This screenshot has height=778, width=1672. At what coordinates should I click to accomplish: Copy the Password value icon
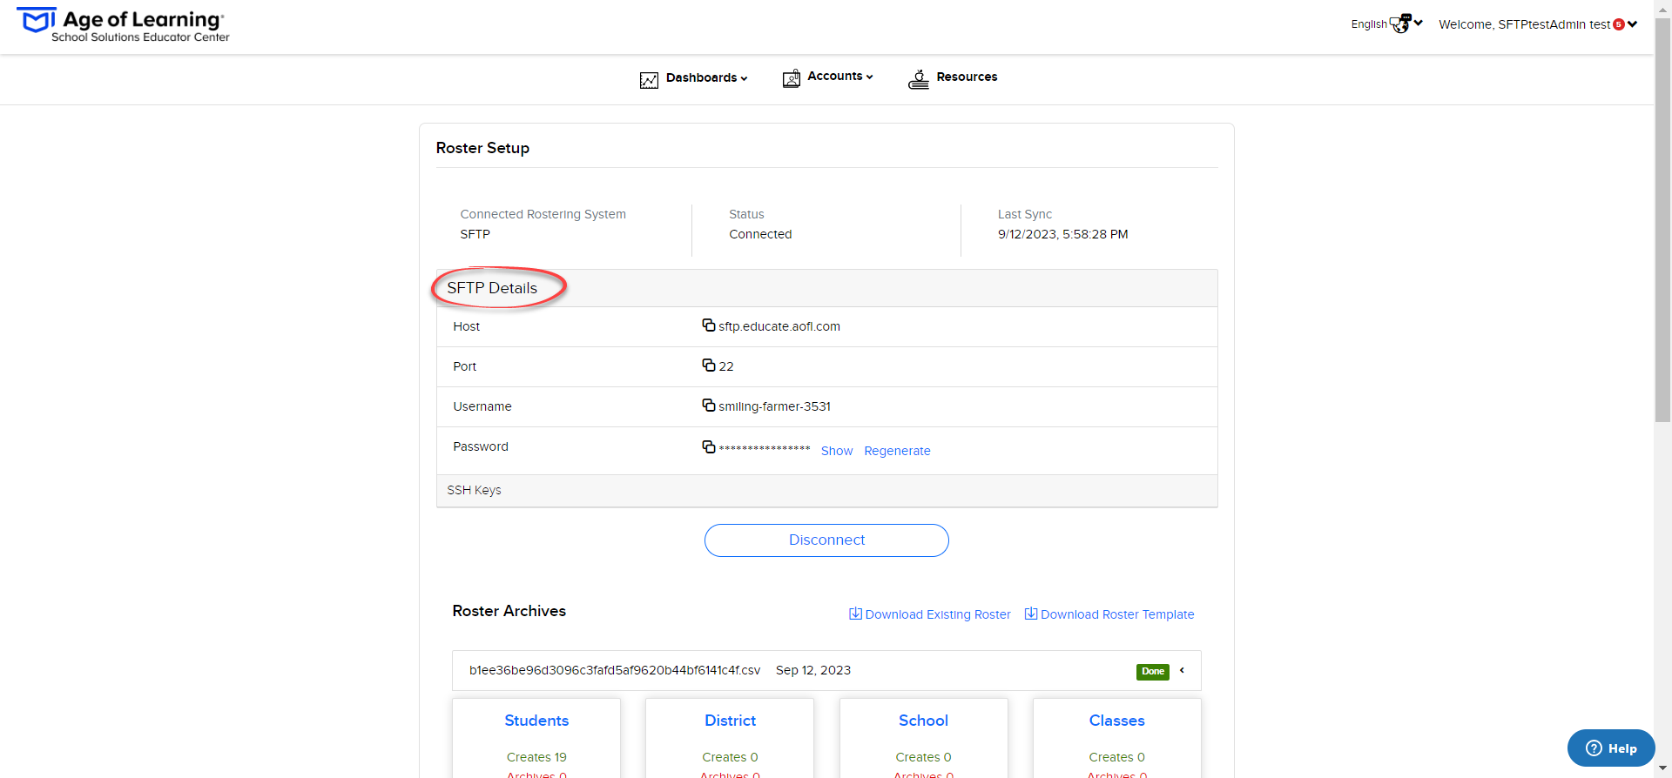tap(709, 447)
